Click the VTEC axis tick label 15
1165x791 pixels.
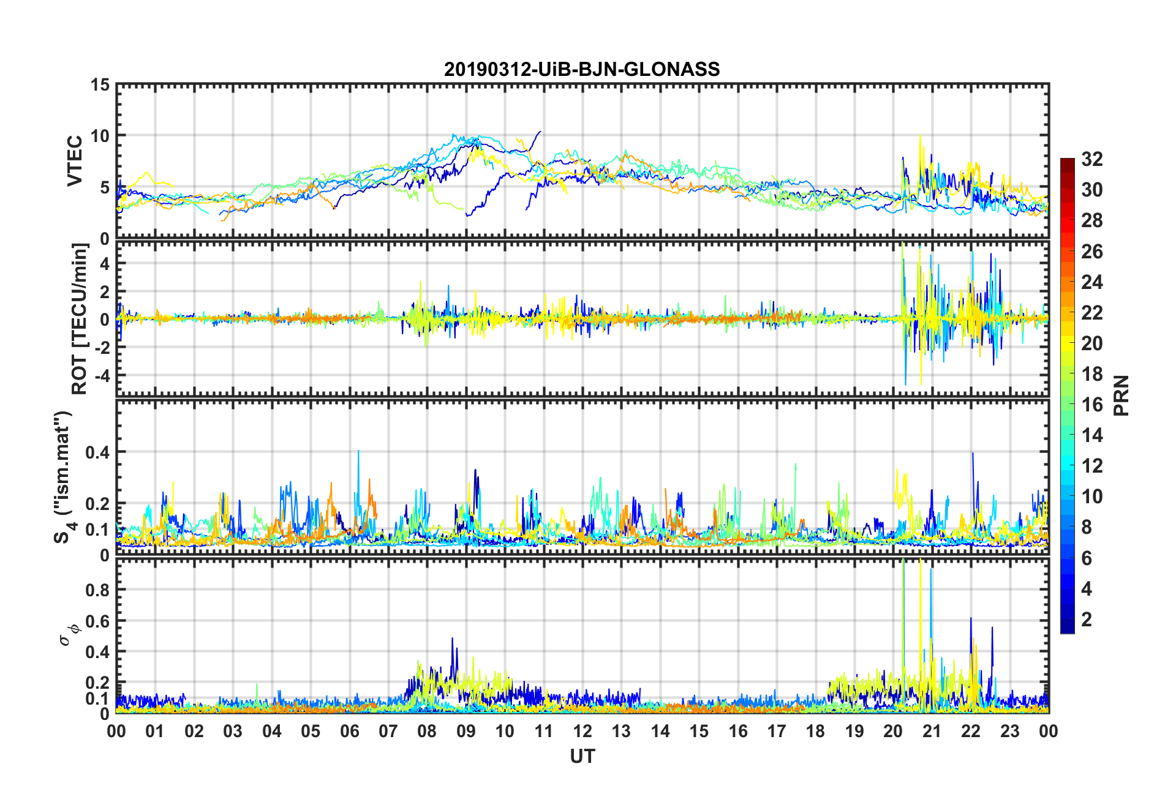click(x=100, y=85)
